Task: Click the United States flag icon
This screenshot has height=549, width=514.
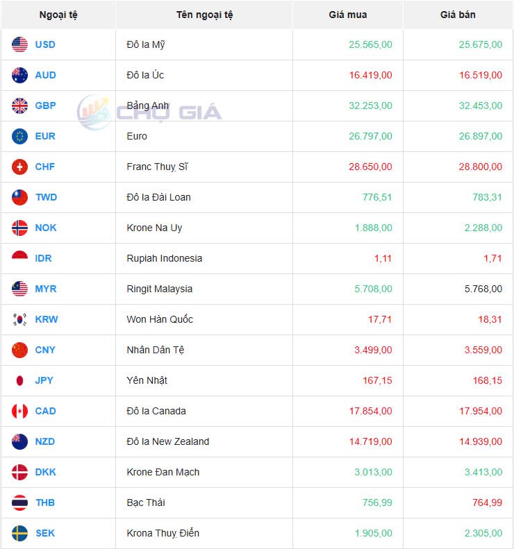Action: 19,44
